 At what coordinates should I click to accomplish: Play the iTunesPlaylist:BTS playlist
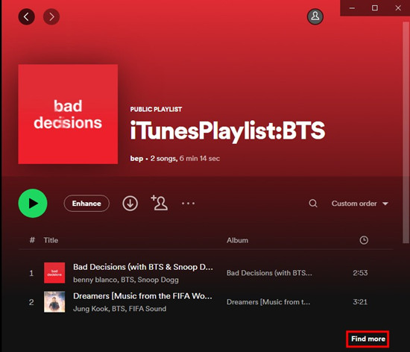coord(33,203)
